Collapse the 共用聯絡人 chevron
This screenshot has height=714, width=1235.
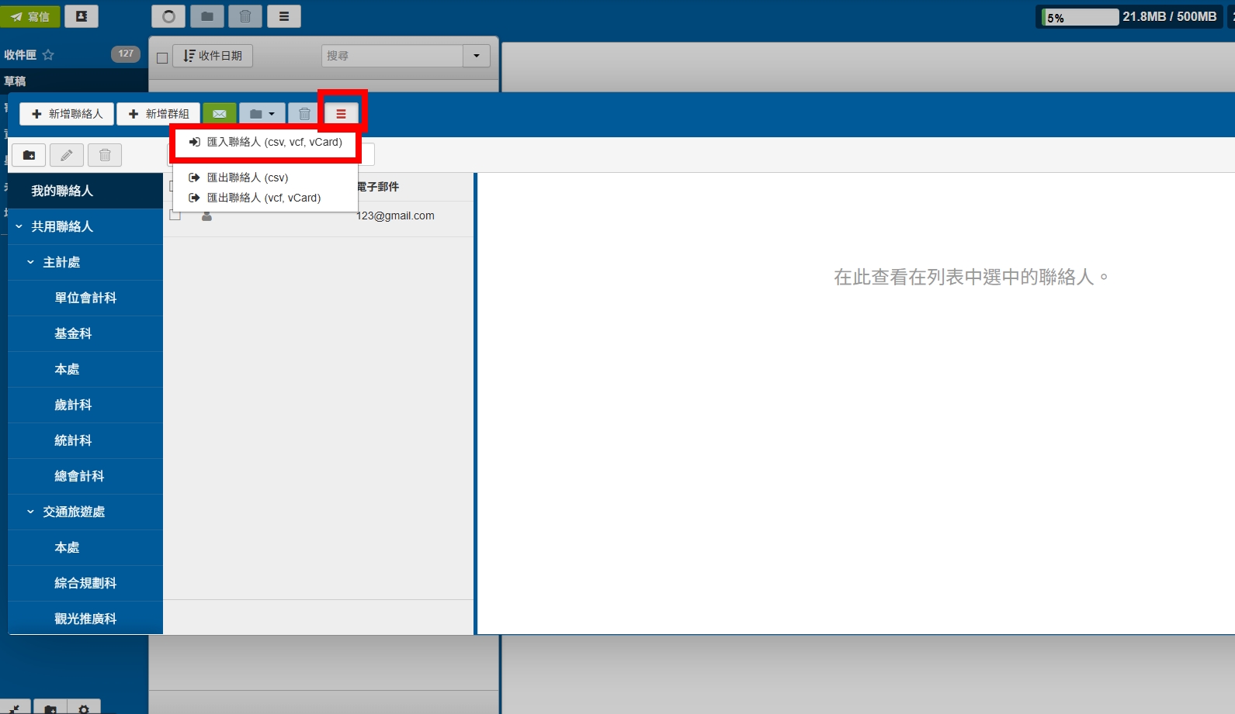tap(19, 226)
